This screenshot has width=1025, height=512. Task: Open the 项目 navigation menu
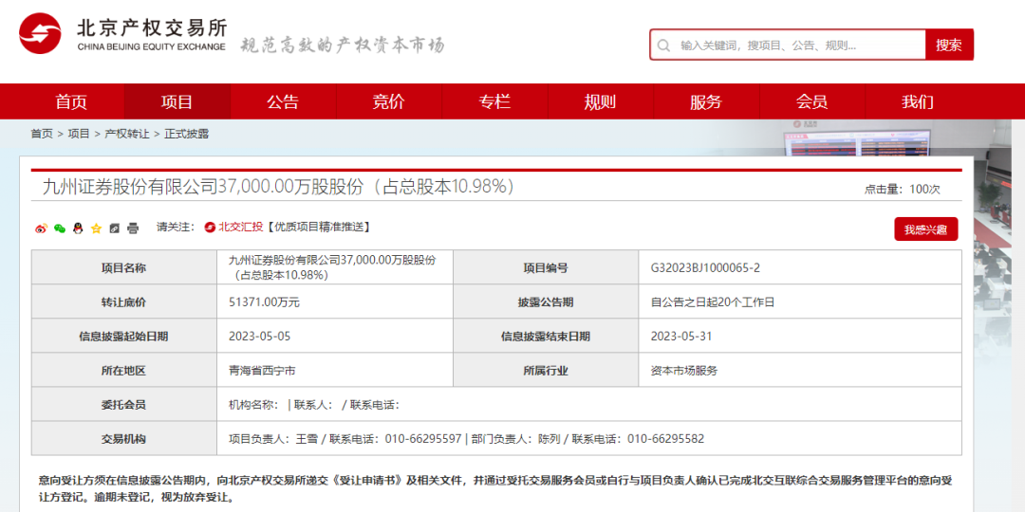tap(177, 101)
